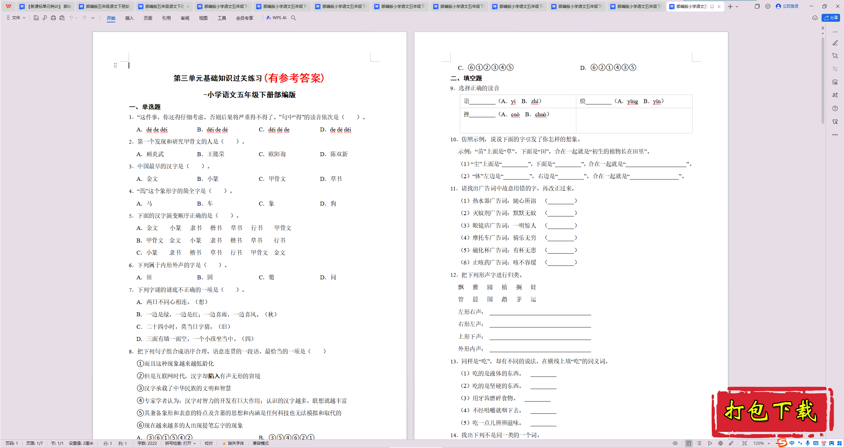Screen dimensions: 844x448
Task: Click the Sogou S logo icon
Action: 782,443
